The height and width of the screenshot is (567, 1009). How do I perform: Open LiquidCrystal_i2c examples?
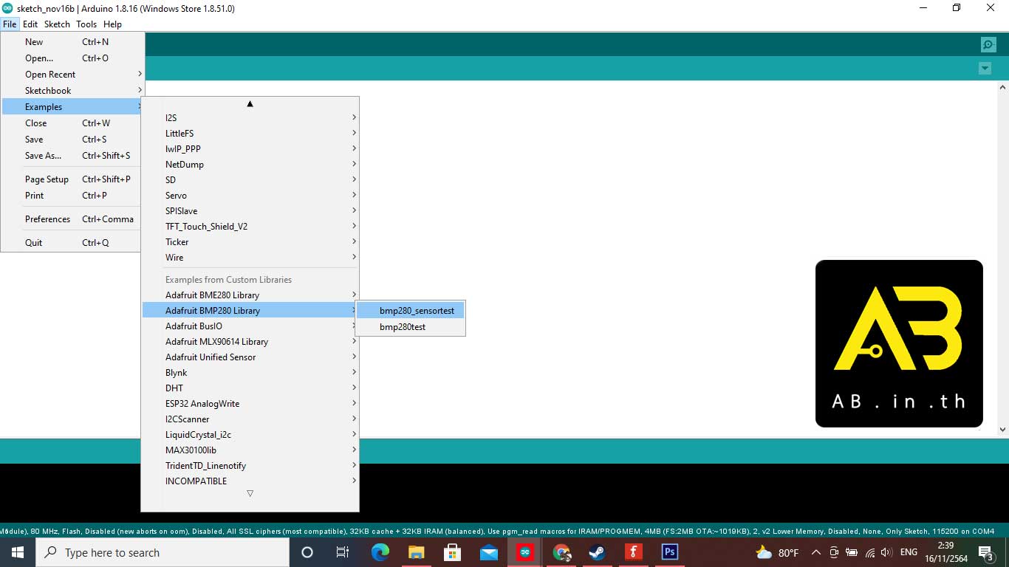[250, 435]
